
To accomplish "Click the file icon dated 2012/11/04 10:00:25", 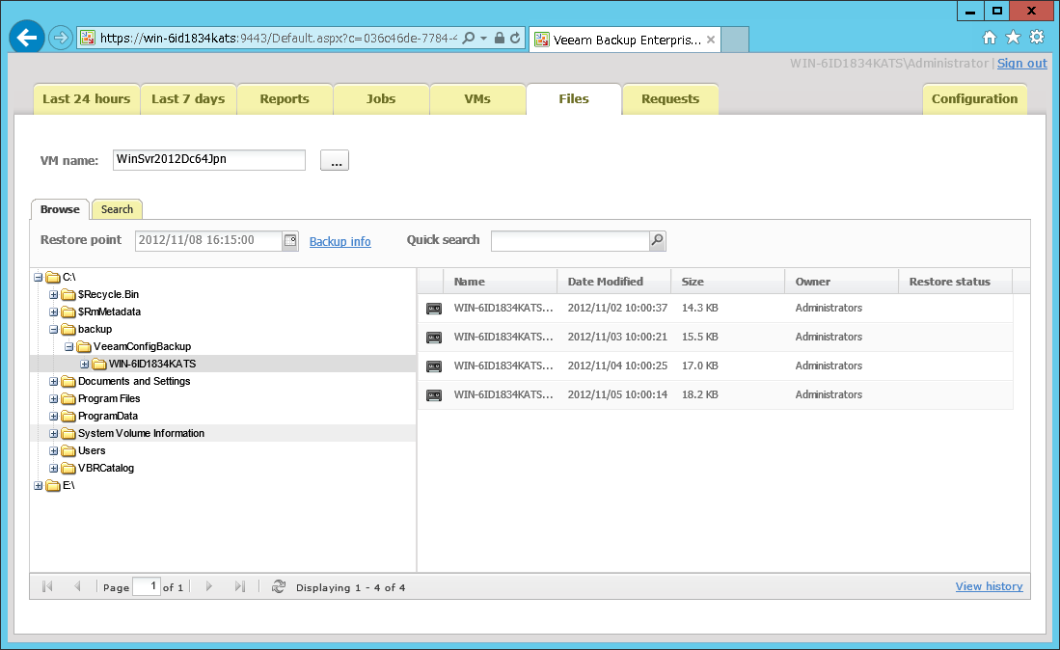I will tap(434, 366).
